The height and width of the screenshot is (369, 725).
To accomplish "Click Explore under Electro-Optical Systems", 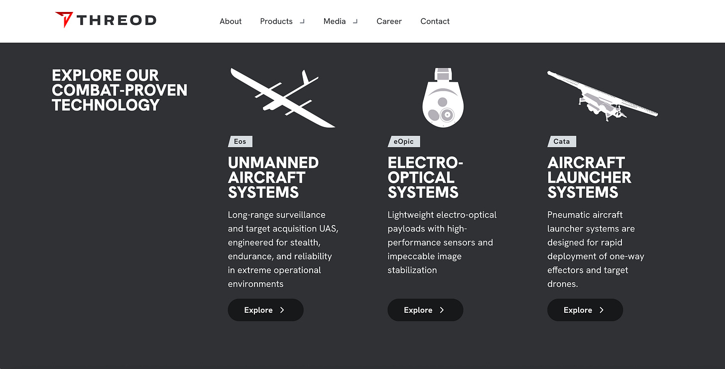I will point(425,310).
